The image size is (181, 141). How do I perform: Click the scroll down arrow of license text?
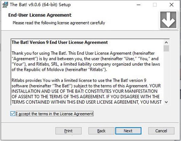pyautogui.click(x=166, y=102)
